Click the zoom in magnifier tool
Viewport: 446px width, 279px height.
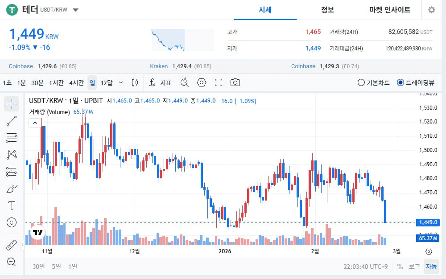(12, 262)
